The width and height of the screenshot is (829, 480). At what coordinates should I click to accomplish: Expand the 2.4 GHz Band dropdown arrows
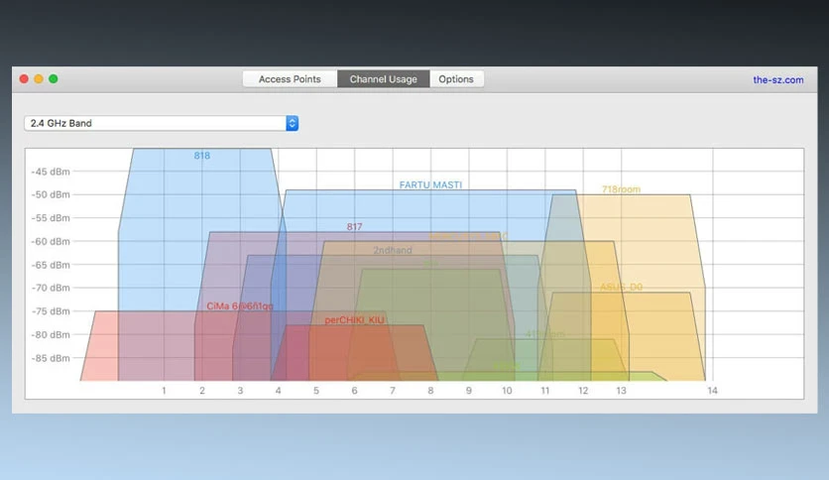tap(293, 123)
